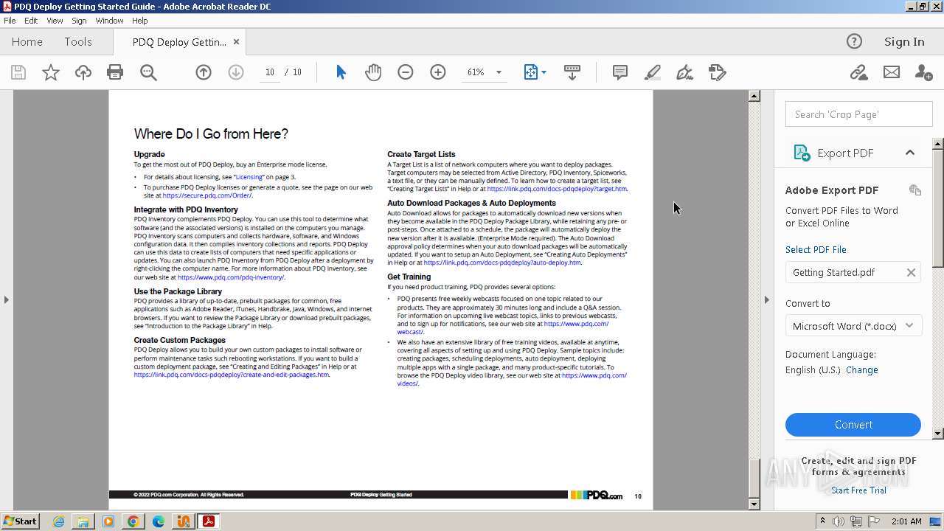Open the Windows Start button

click(x=20, y=521)
